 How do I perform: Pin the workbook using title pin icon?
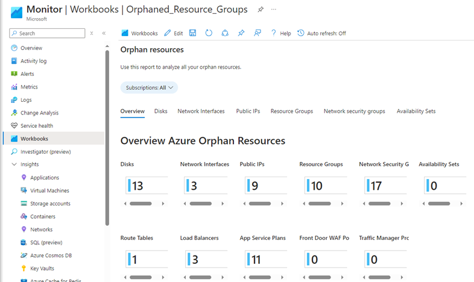261,10
